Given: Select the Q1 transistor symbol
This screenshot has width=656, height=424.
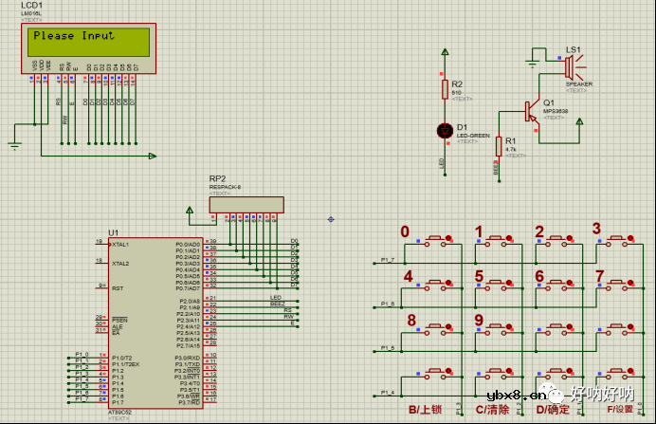Looking at the screenshot, I should [x=532, y=110].
